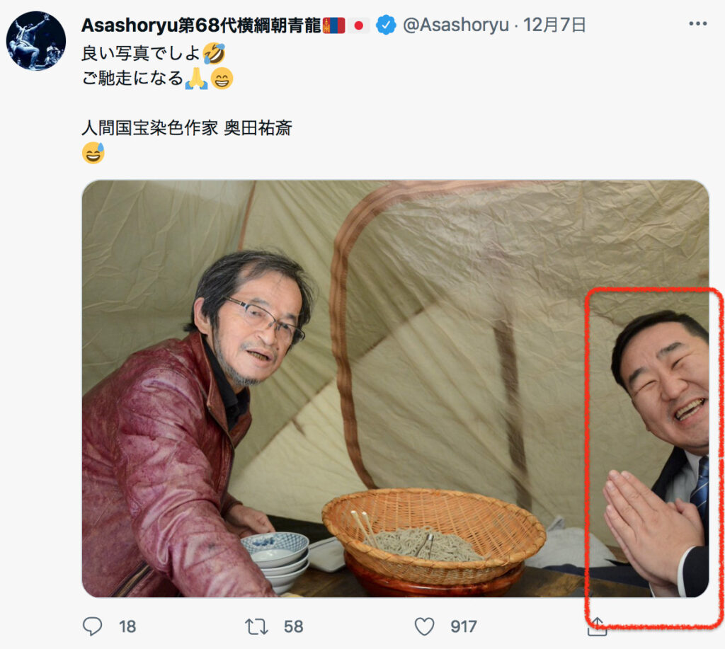Viewport: 725px width, 649px height.
Task: Open the Asashoryu第68代横綱朝青龍 display name
Action: 201,25
